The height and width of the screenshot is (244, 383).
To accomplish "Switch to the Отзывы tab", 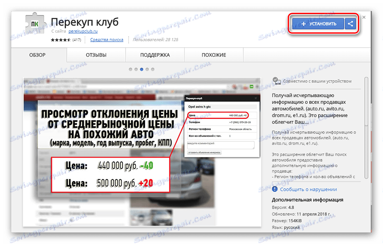I will (x=96, y=55).
